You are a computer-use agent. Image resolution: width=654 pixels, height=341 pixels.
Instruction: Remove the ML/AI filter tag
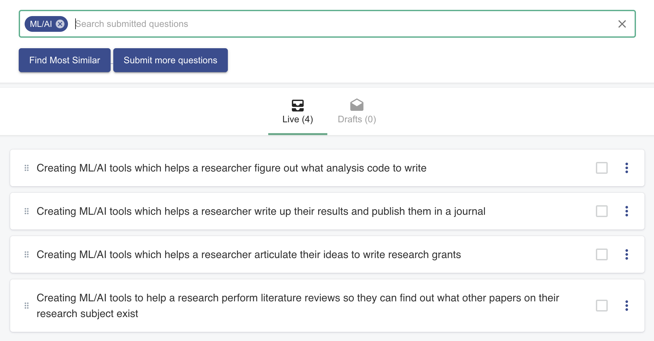(x=60, y=24)
